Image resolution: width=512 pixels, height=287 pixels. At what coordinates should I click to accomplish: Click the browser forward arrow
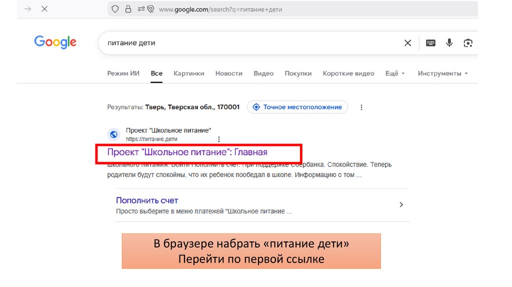tap(28, 9)
